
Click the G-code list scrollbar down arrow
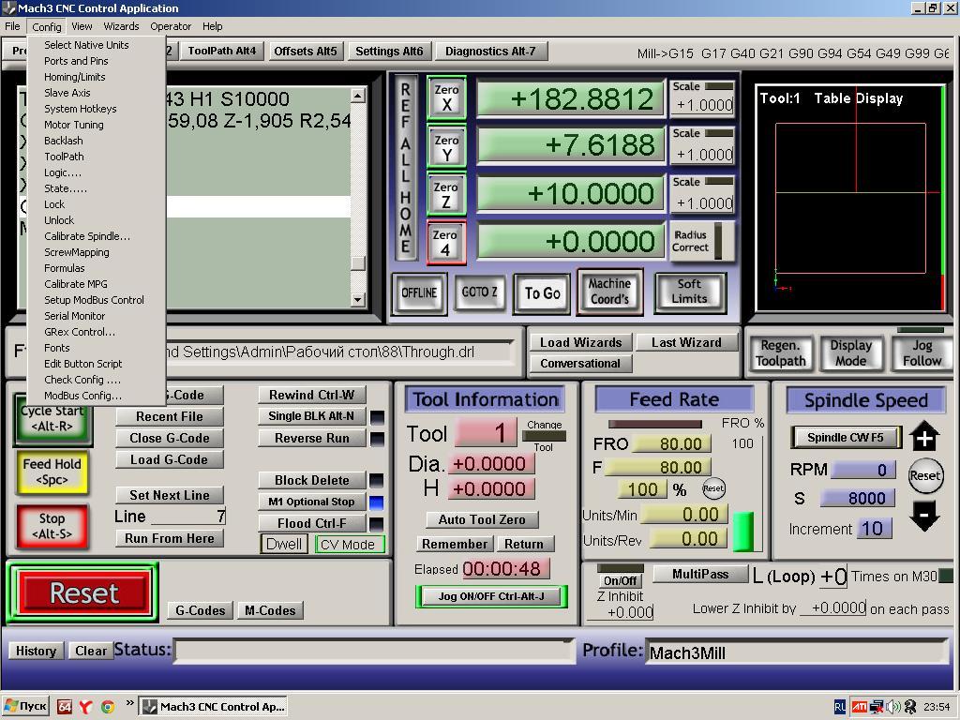tap(358, 299)
